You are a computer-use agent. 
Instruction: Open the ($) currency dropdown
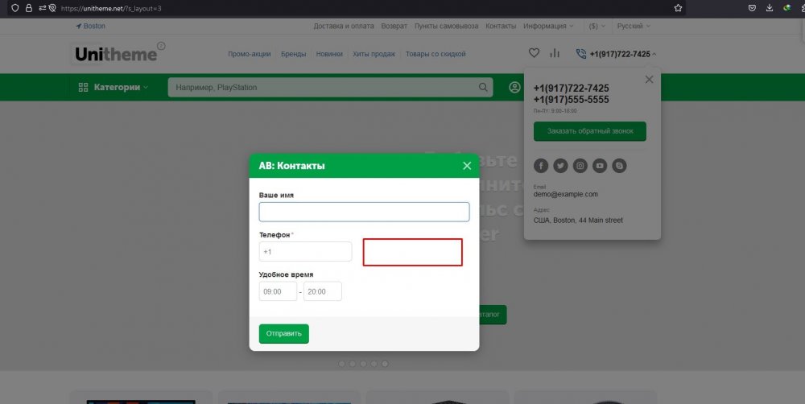(x=597, y=26)
